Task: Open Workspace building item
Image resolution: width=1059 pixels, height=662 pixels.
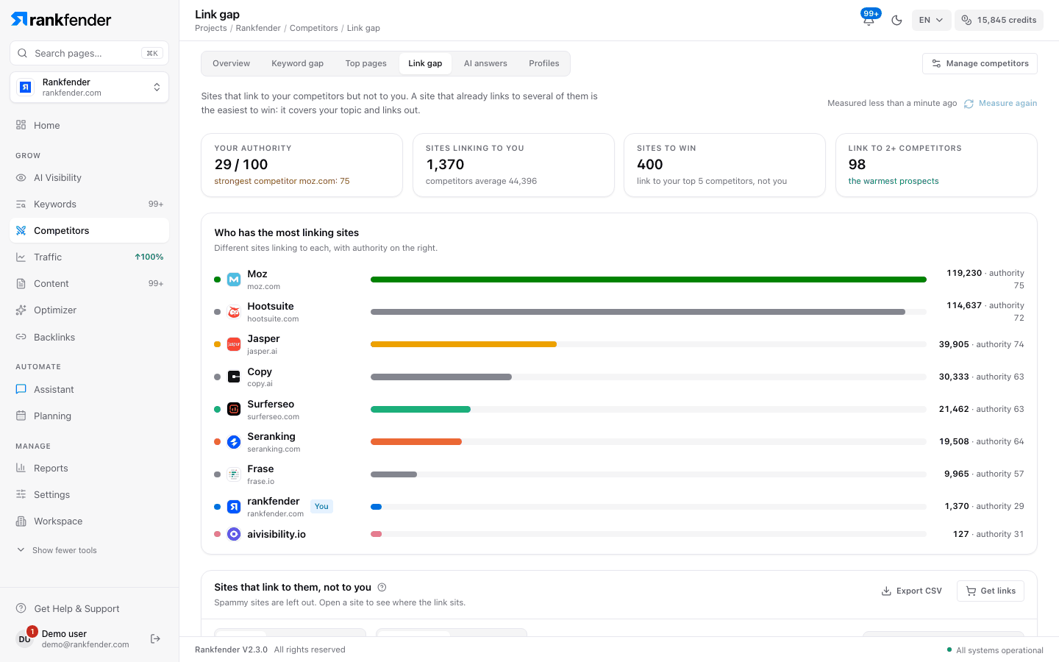Action: pos(89,521)
